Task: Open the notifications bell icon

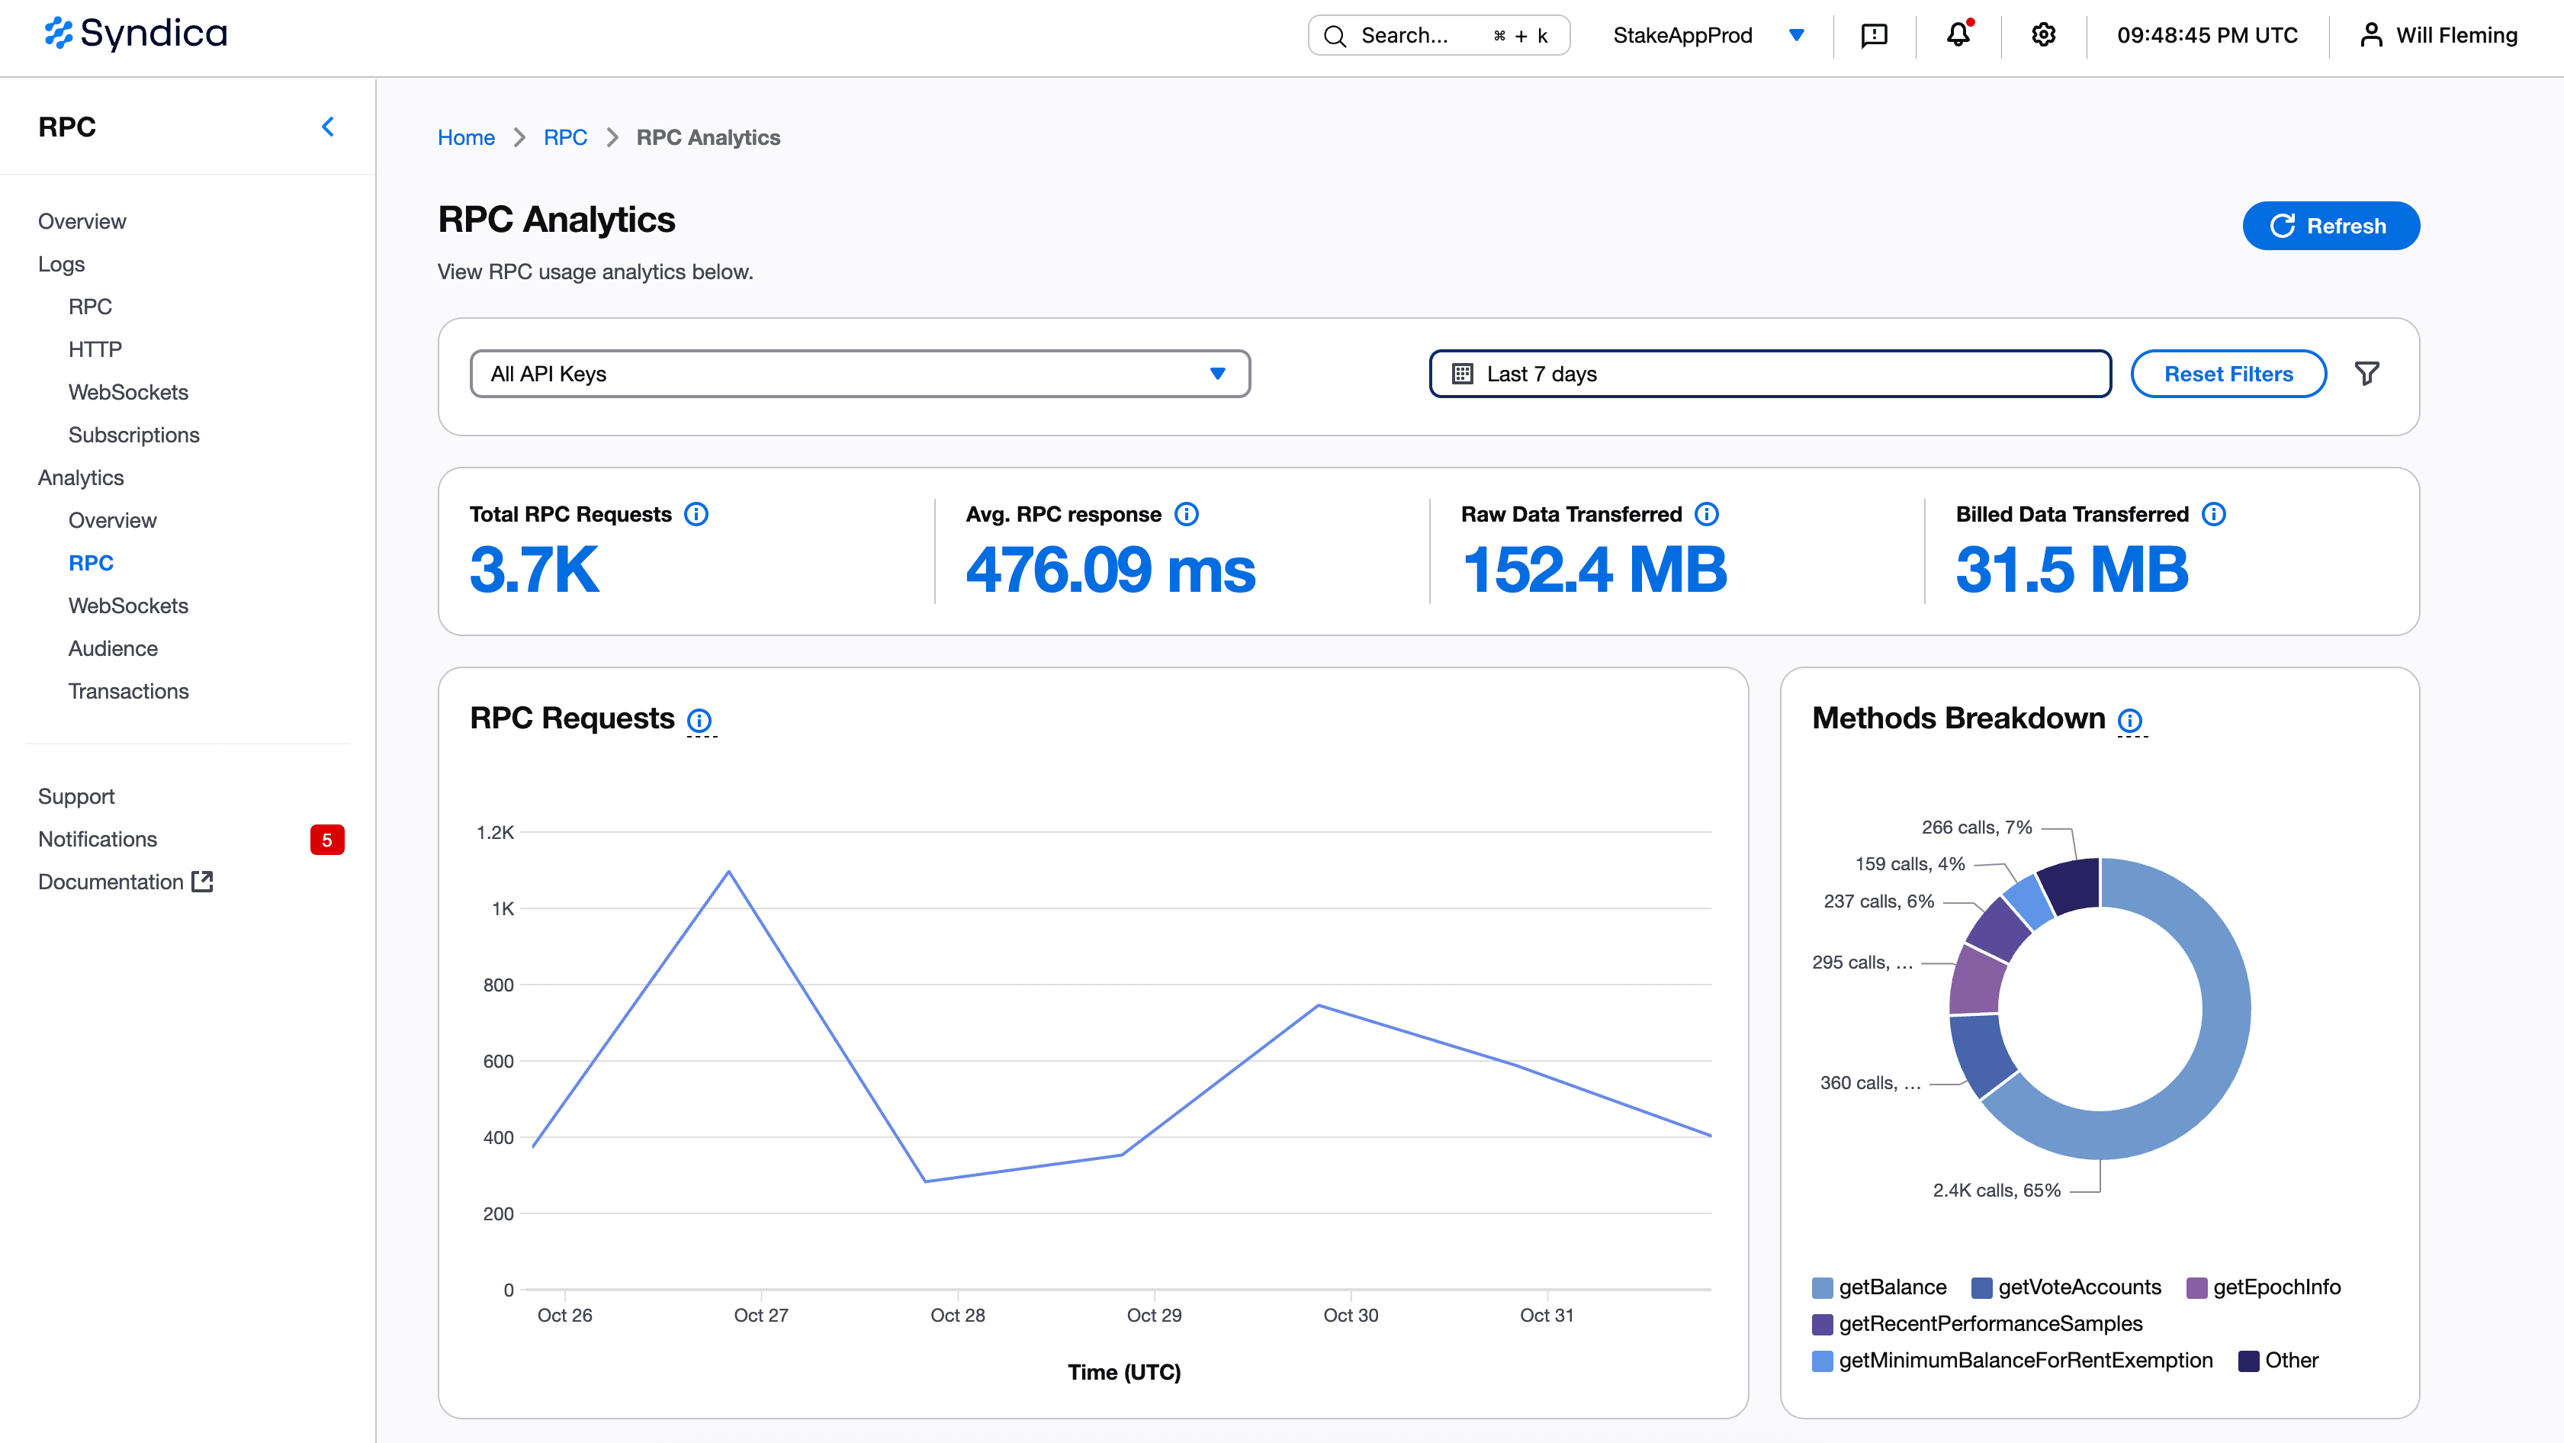Action: (x=1957, y=35)
